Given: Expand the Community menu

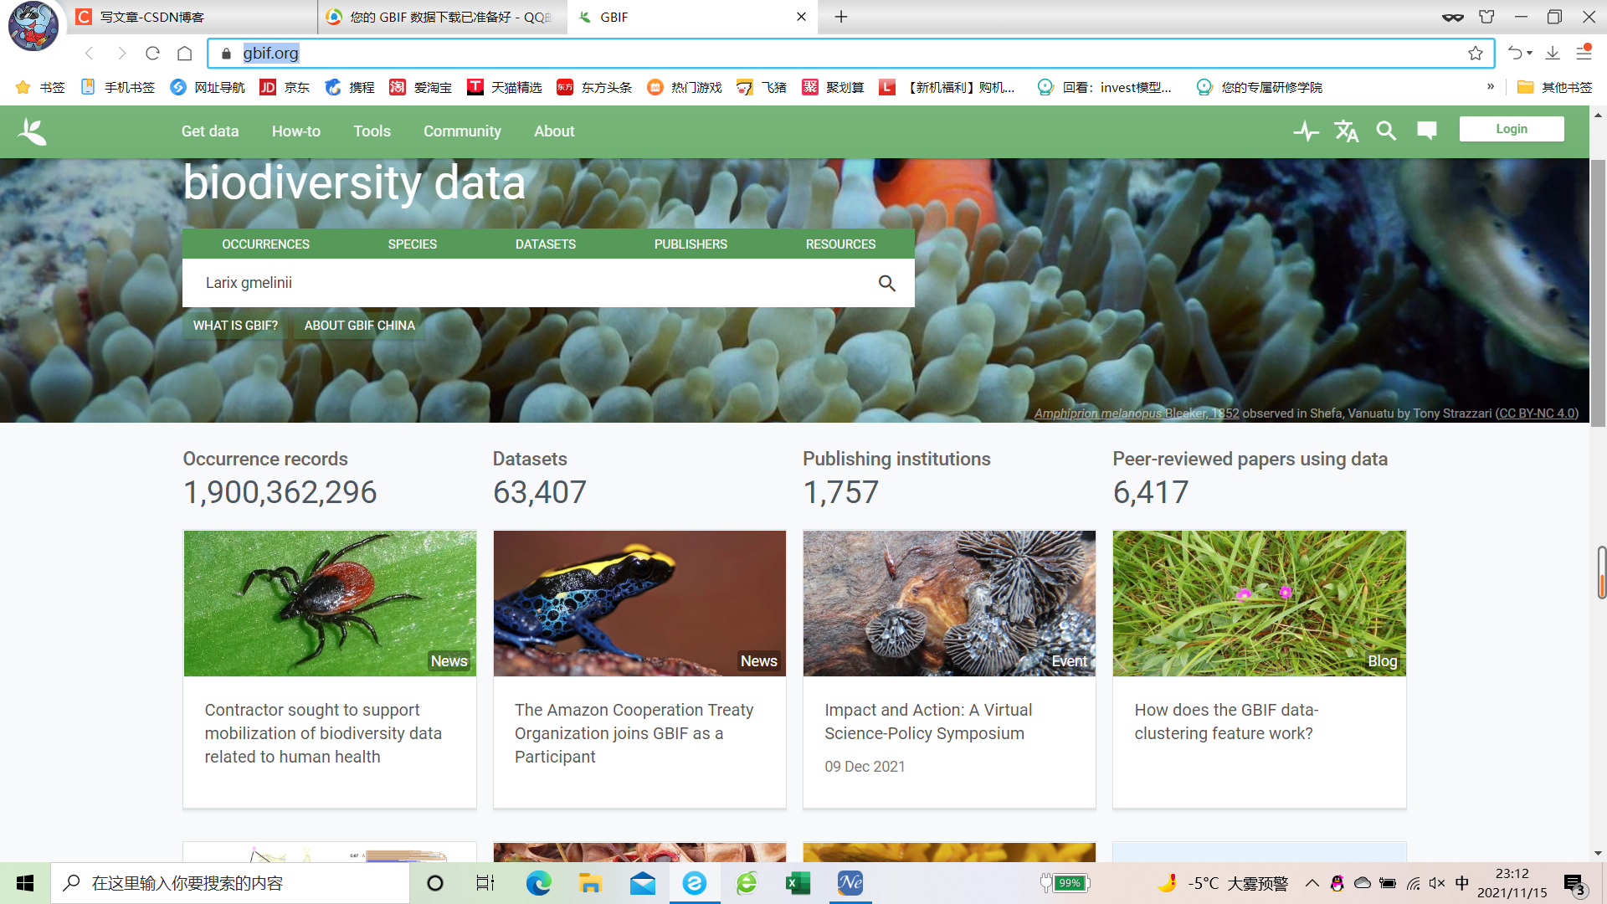Looking at the screenshot, I should coord(462,131).
